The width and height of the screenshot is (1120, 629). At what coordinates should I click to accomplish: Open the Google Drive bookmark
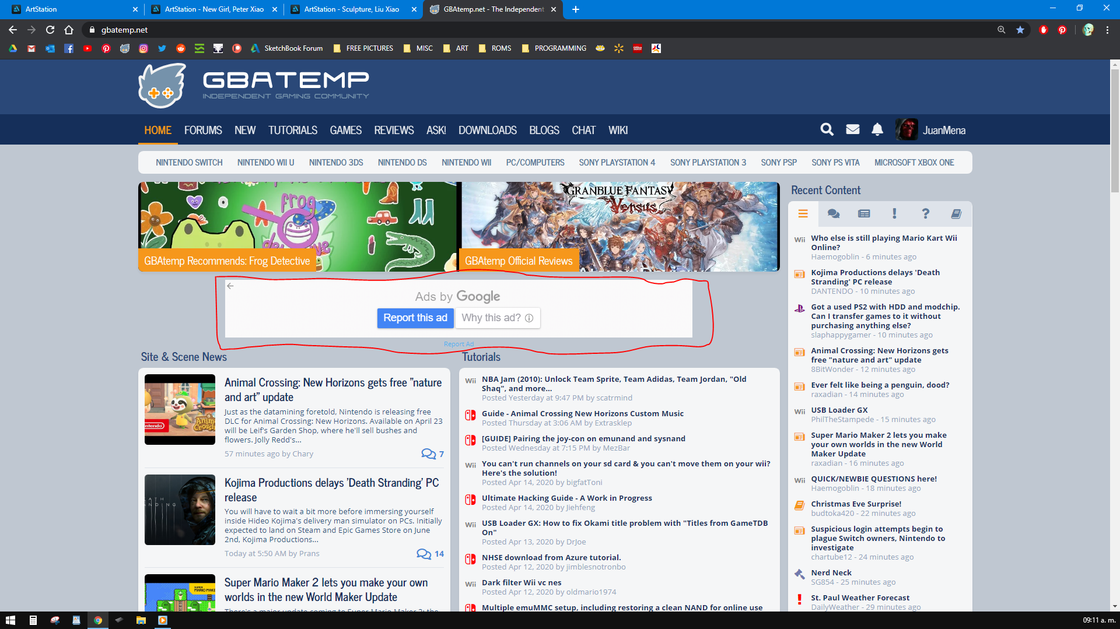[x=13, y=48]
